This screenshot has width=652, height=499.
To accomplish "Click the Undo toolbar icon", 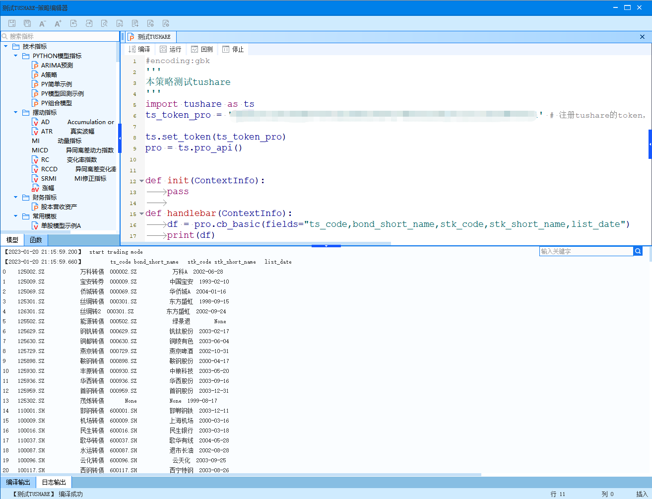I will (x=73, y=23).
